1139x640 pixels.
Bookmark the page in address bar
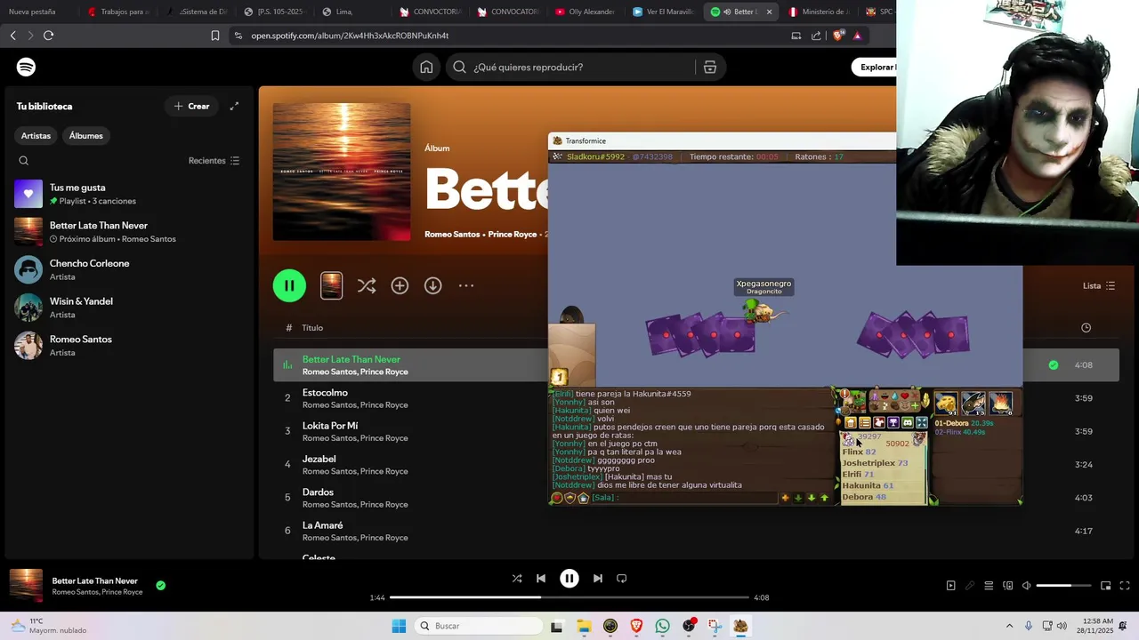click(x=215, y=36)
